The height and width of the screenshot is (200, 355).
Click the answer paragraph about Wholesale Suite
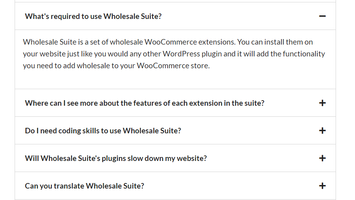[x=174, y=54]
